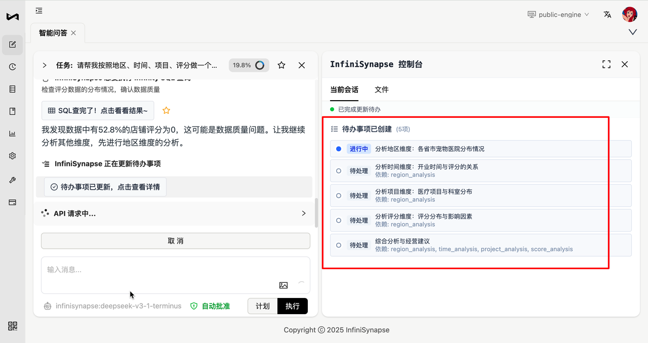648x343 pixels.
Task: Click the InfiniSynapse 正在更新待办事项 line
Action: (x=108, y=164)
